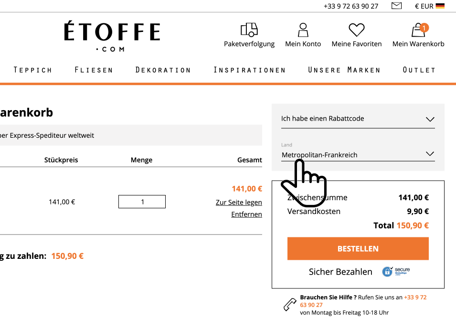Viewport: 456px width, 317px height.
Task: Open the Teppich menu
Action: pos(33,70)
